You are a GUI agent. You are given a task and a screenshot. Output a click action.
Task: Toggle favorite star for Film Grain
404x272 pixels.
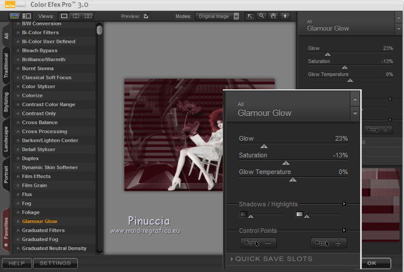coord(18,186)
